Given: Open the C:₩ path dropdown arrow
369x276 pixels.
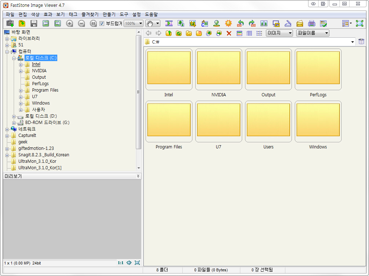Looking at the screenshot, I should pyautogui.click(x=352, y=42).
